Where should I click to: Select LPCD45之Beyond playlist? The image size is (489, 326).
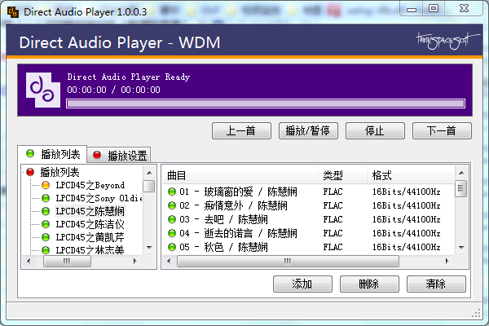click(x=90, y=185)
